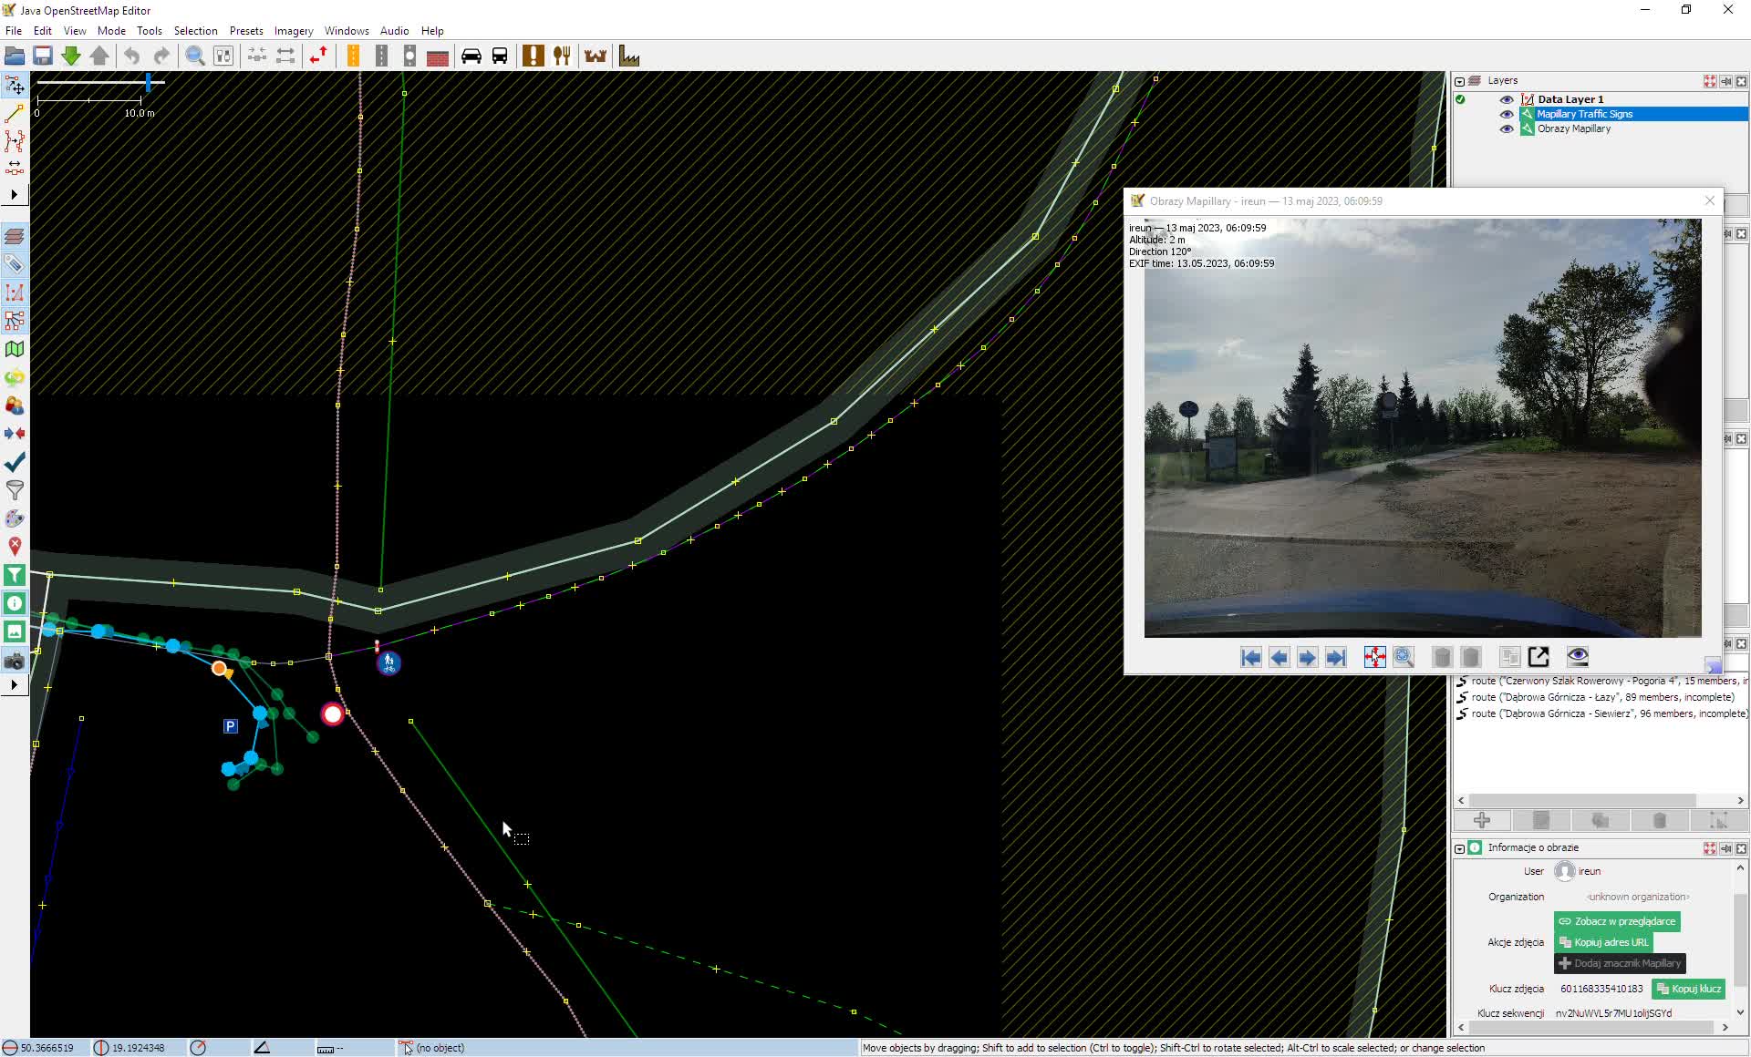The image size is (1751, 1057).
Task: Click the Download data green arrow icon
Action: click(x=71, y=56)
